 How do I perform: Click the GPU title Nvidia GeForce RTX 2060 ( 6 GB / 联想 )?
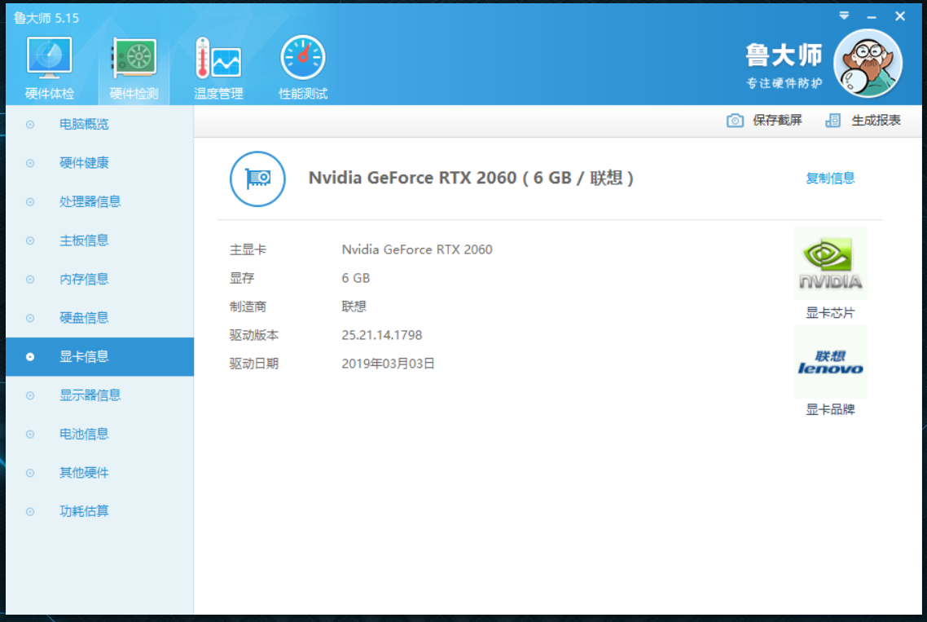click(471, 178)
